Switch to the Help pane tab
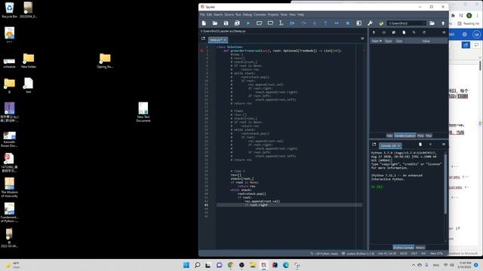The width and height of the screenshot is (483, 271). [389, 135]
